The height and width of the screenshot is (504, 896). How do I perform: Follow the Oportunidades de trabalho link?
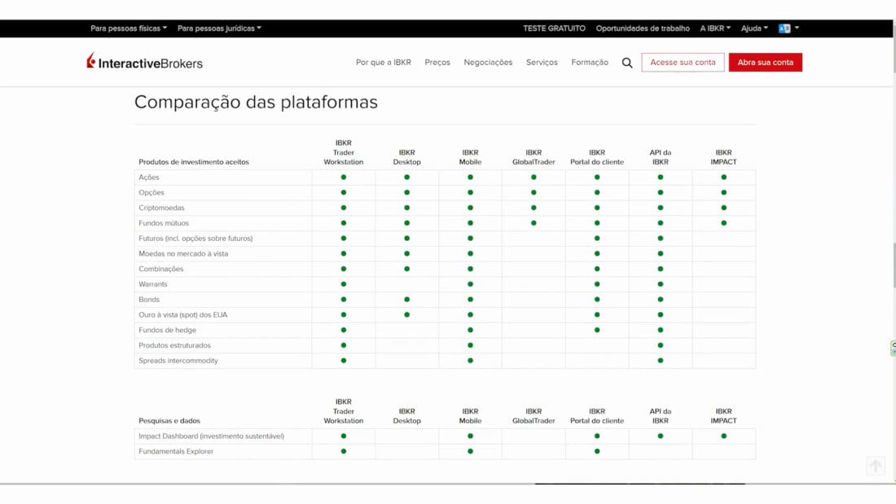[x=643, y=28]
